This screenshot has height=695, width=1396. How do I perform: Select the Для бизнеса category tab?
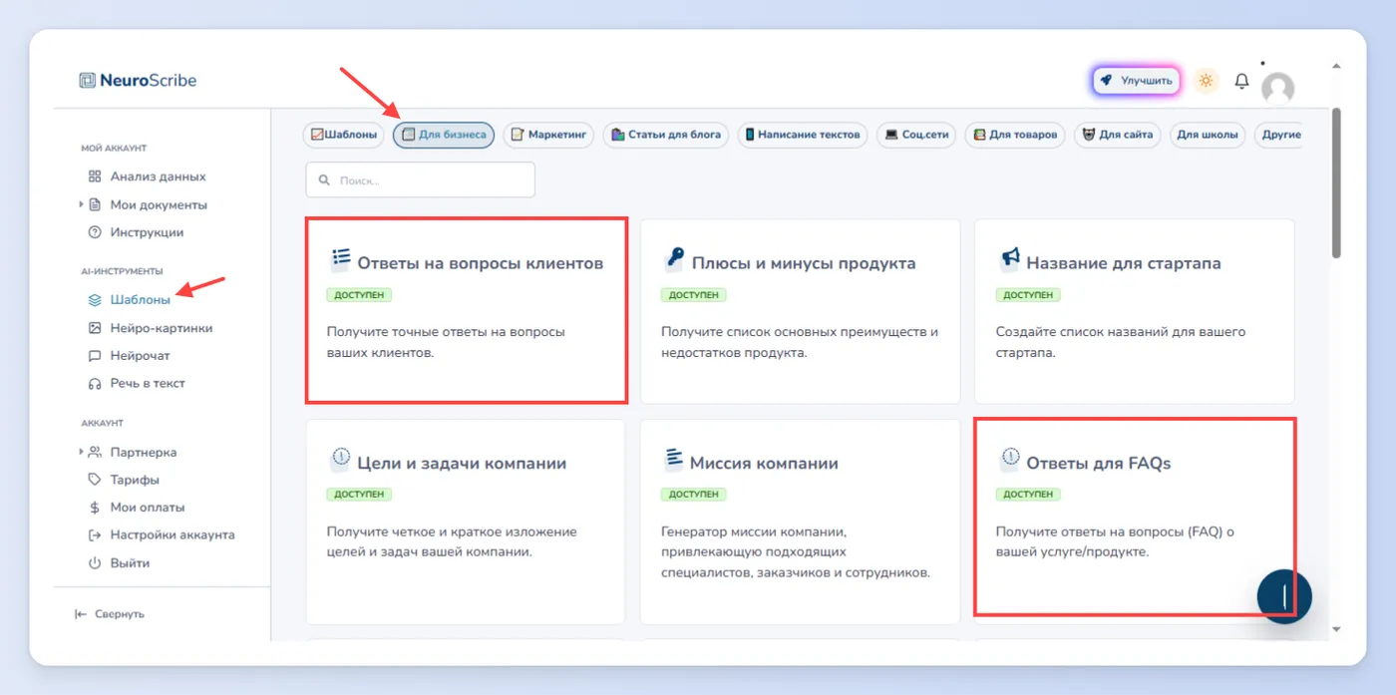coord(443,135)
